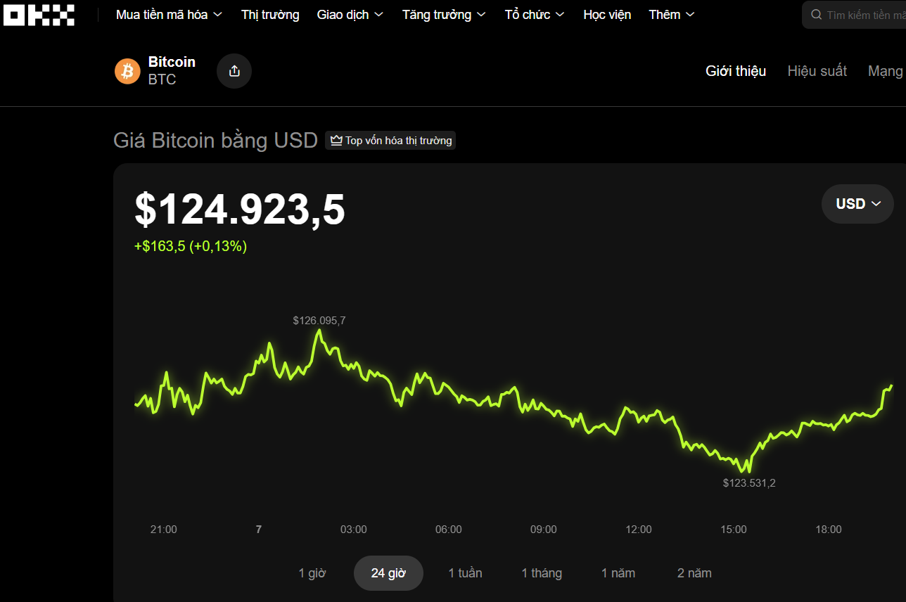Screen dimensions: 906x602
Task: Open the Học viện menu item
Action: tap(607, 15)
